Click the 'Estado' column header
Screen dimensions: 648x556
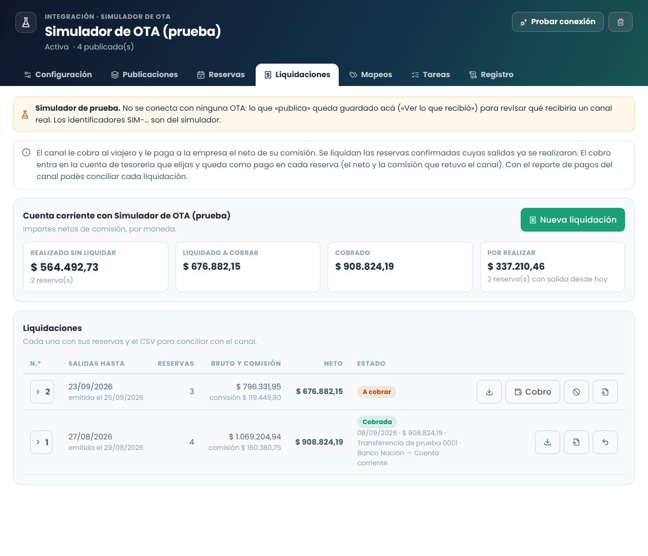pos(371,363)
